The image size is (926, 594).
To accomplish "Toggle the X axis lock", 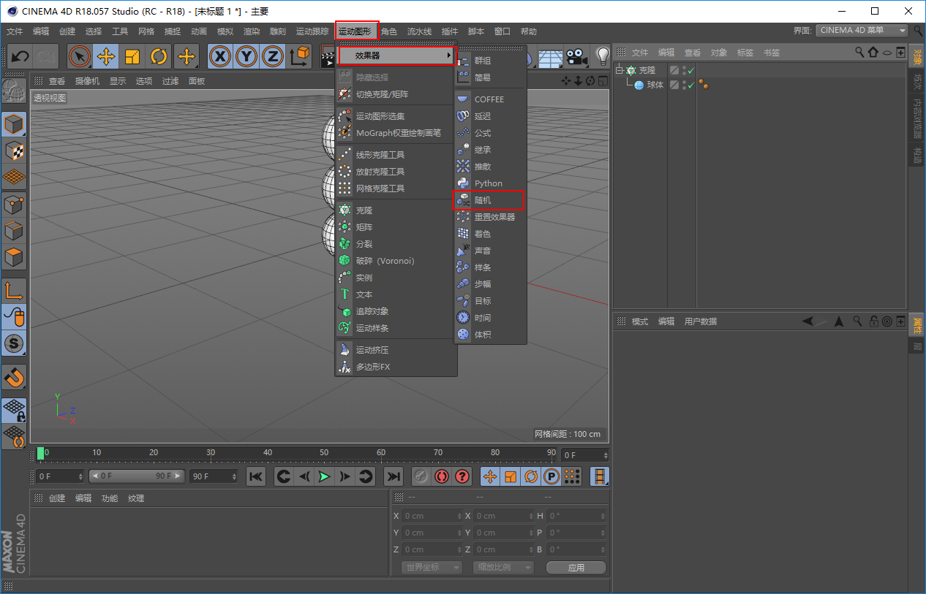I will (x=220, y=56).
